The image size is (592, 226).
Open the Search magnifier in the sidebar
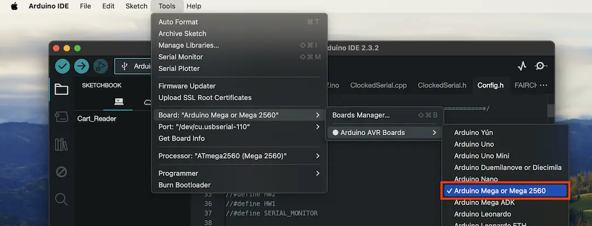pyautogui.click(x=61, y=199)
